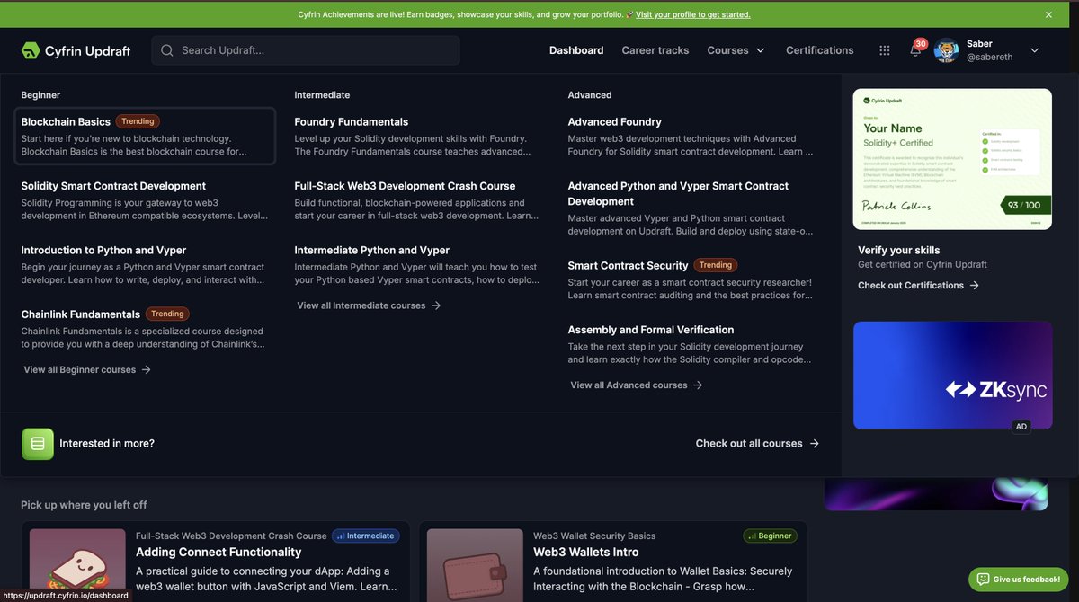Open the apps grid icon

[885, 50]
